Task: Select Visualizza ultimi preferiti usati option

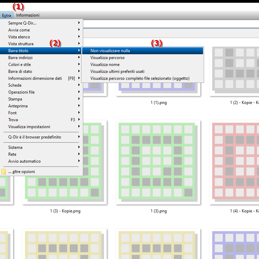Action: coord(143,71)
